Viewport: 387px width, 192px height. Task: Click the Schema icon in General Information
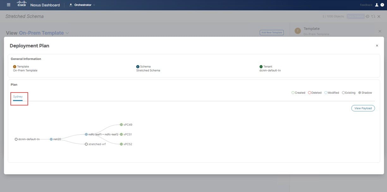coord(138,67)
